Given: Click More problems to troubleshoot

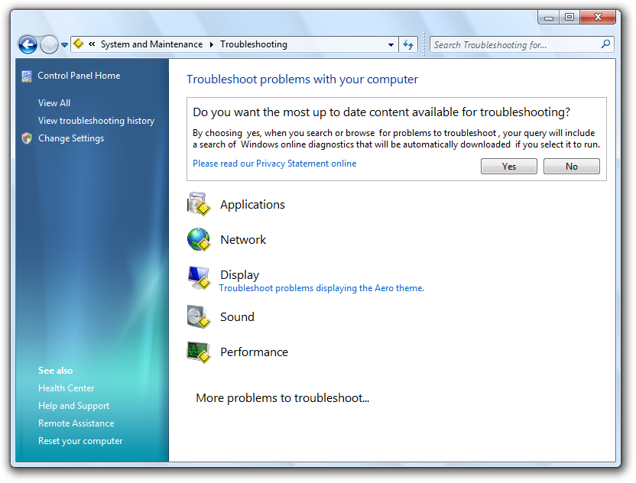Looking at the screenshot, I should 282,398.
